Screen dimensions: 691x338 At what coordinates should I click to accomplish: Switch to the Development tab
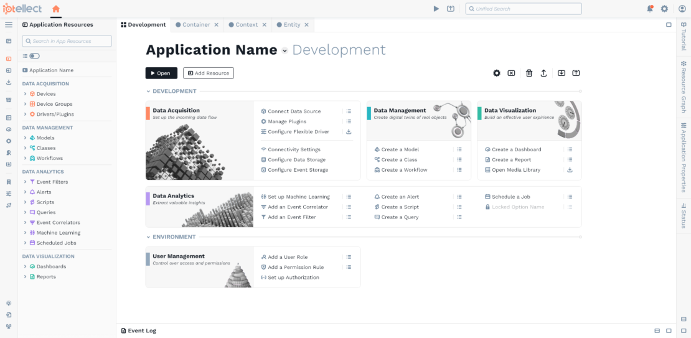click(144, 25)
